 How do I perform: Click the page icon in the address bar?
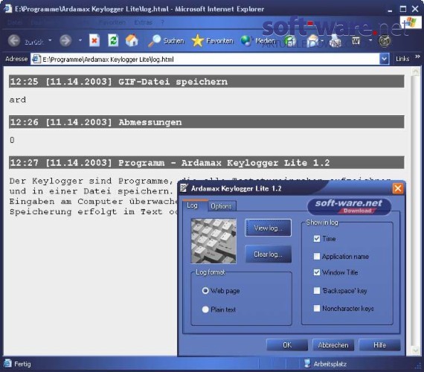tap(36, 59)
